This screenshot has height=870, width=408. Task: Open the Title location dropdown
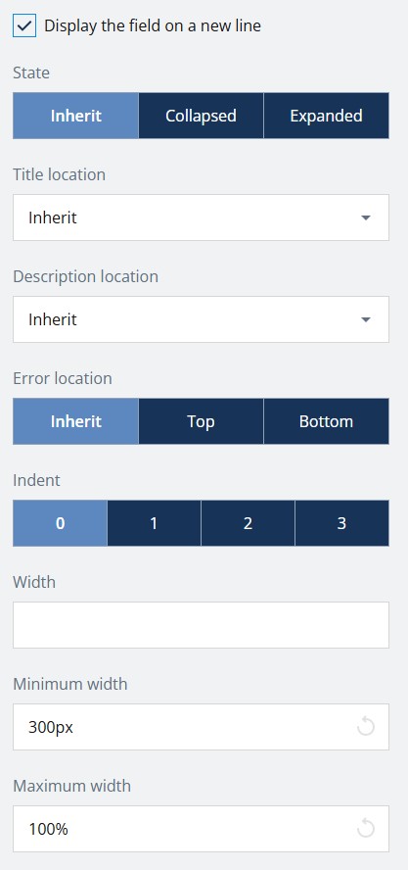point(201,217)
